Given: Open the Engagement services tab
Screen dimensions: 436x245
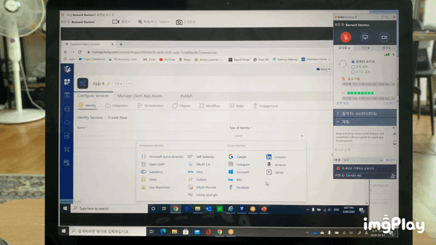Looking at the screenshot, I should (265, 106).
